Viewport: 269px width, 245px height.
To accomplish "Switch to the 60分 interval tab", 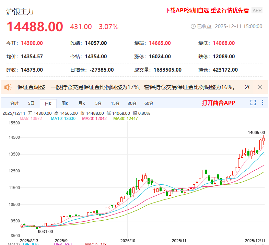I will click(x=149, y=103).
